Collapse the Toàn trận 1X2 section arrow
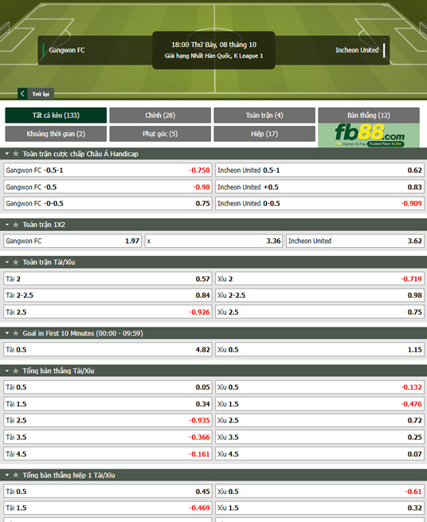The image size is (427, 522). pos(7,225)
